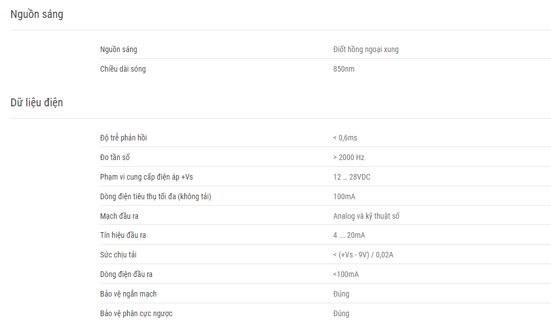This screenshot has width=551, height=324.
Task: Select the 'Đo tần số' label
Action: point(115,157)
